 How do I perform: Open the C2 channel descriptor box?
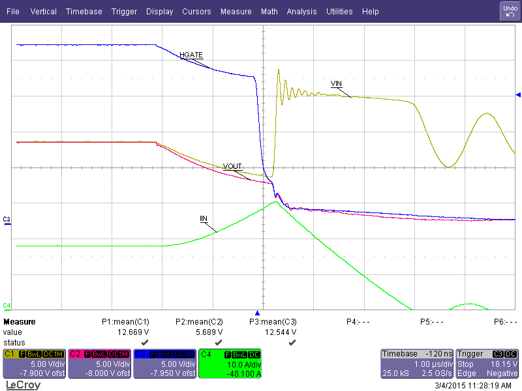(99, 364)
